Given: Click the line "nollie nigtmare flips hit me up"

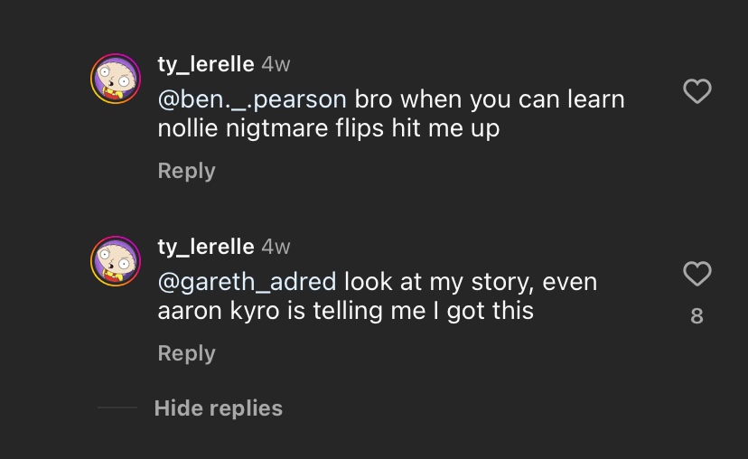Looking at the screenshot, I should pos(328,128).
